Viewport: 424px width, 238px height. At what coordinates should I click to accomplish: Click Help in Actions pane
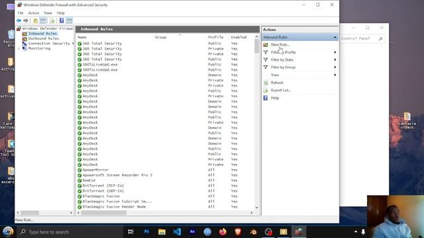(x=275, y=98)
